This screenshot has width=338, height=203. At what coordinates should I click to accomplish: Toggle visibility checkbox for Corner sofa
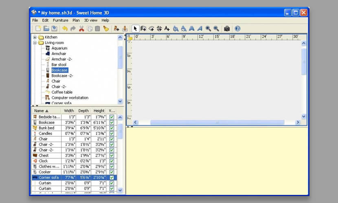tap(112, 178)
